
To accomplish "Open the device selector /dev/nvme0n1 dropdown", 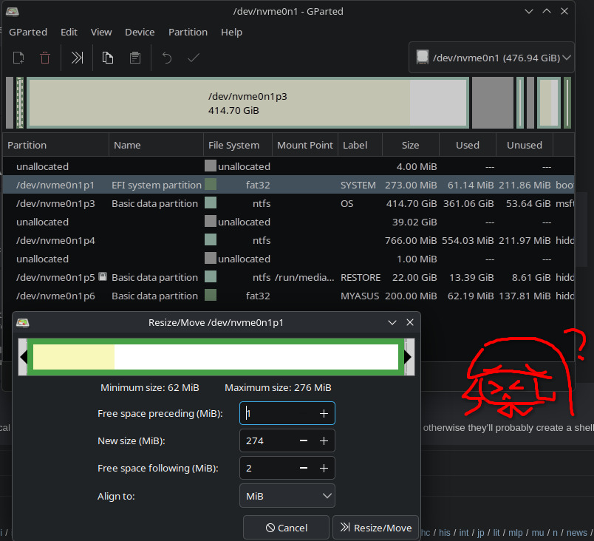I will pyautogui.click(x=491, y=58).
